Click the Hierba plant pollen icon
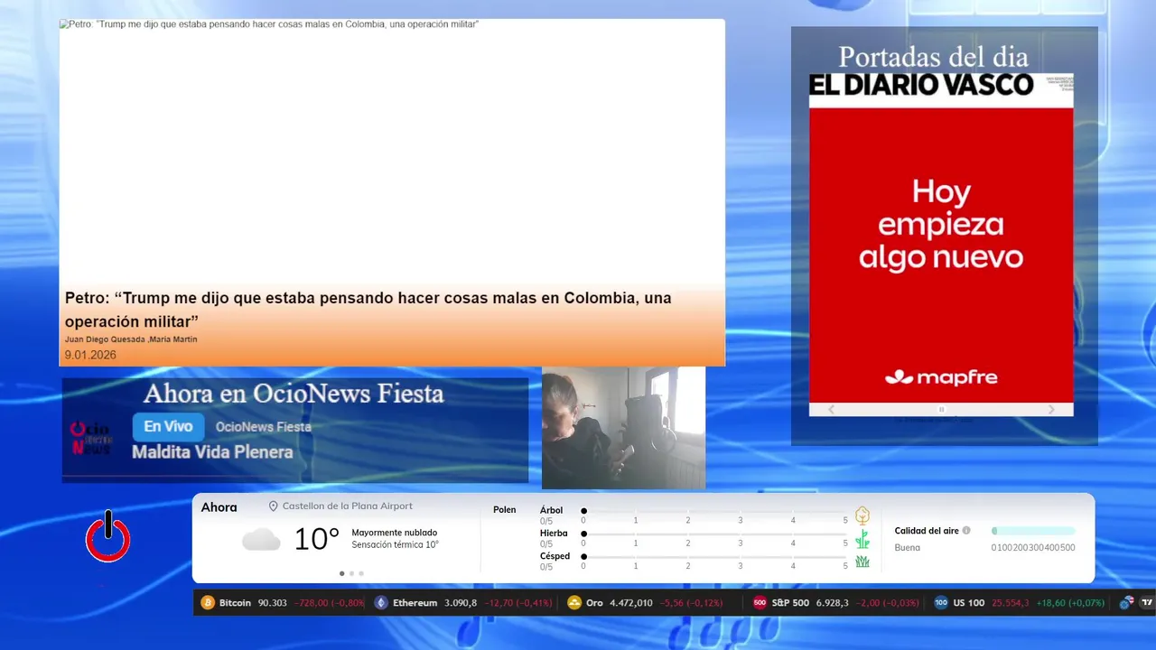1156x650 pixels. [862, 539]
